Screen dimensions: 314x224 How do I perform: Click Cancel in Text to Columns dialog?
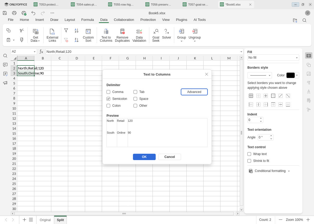click(170, 157)
